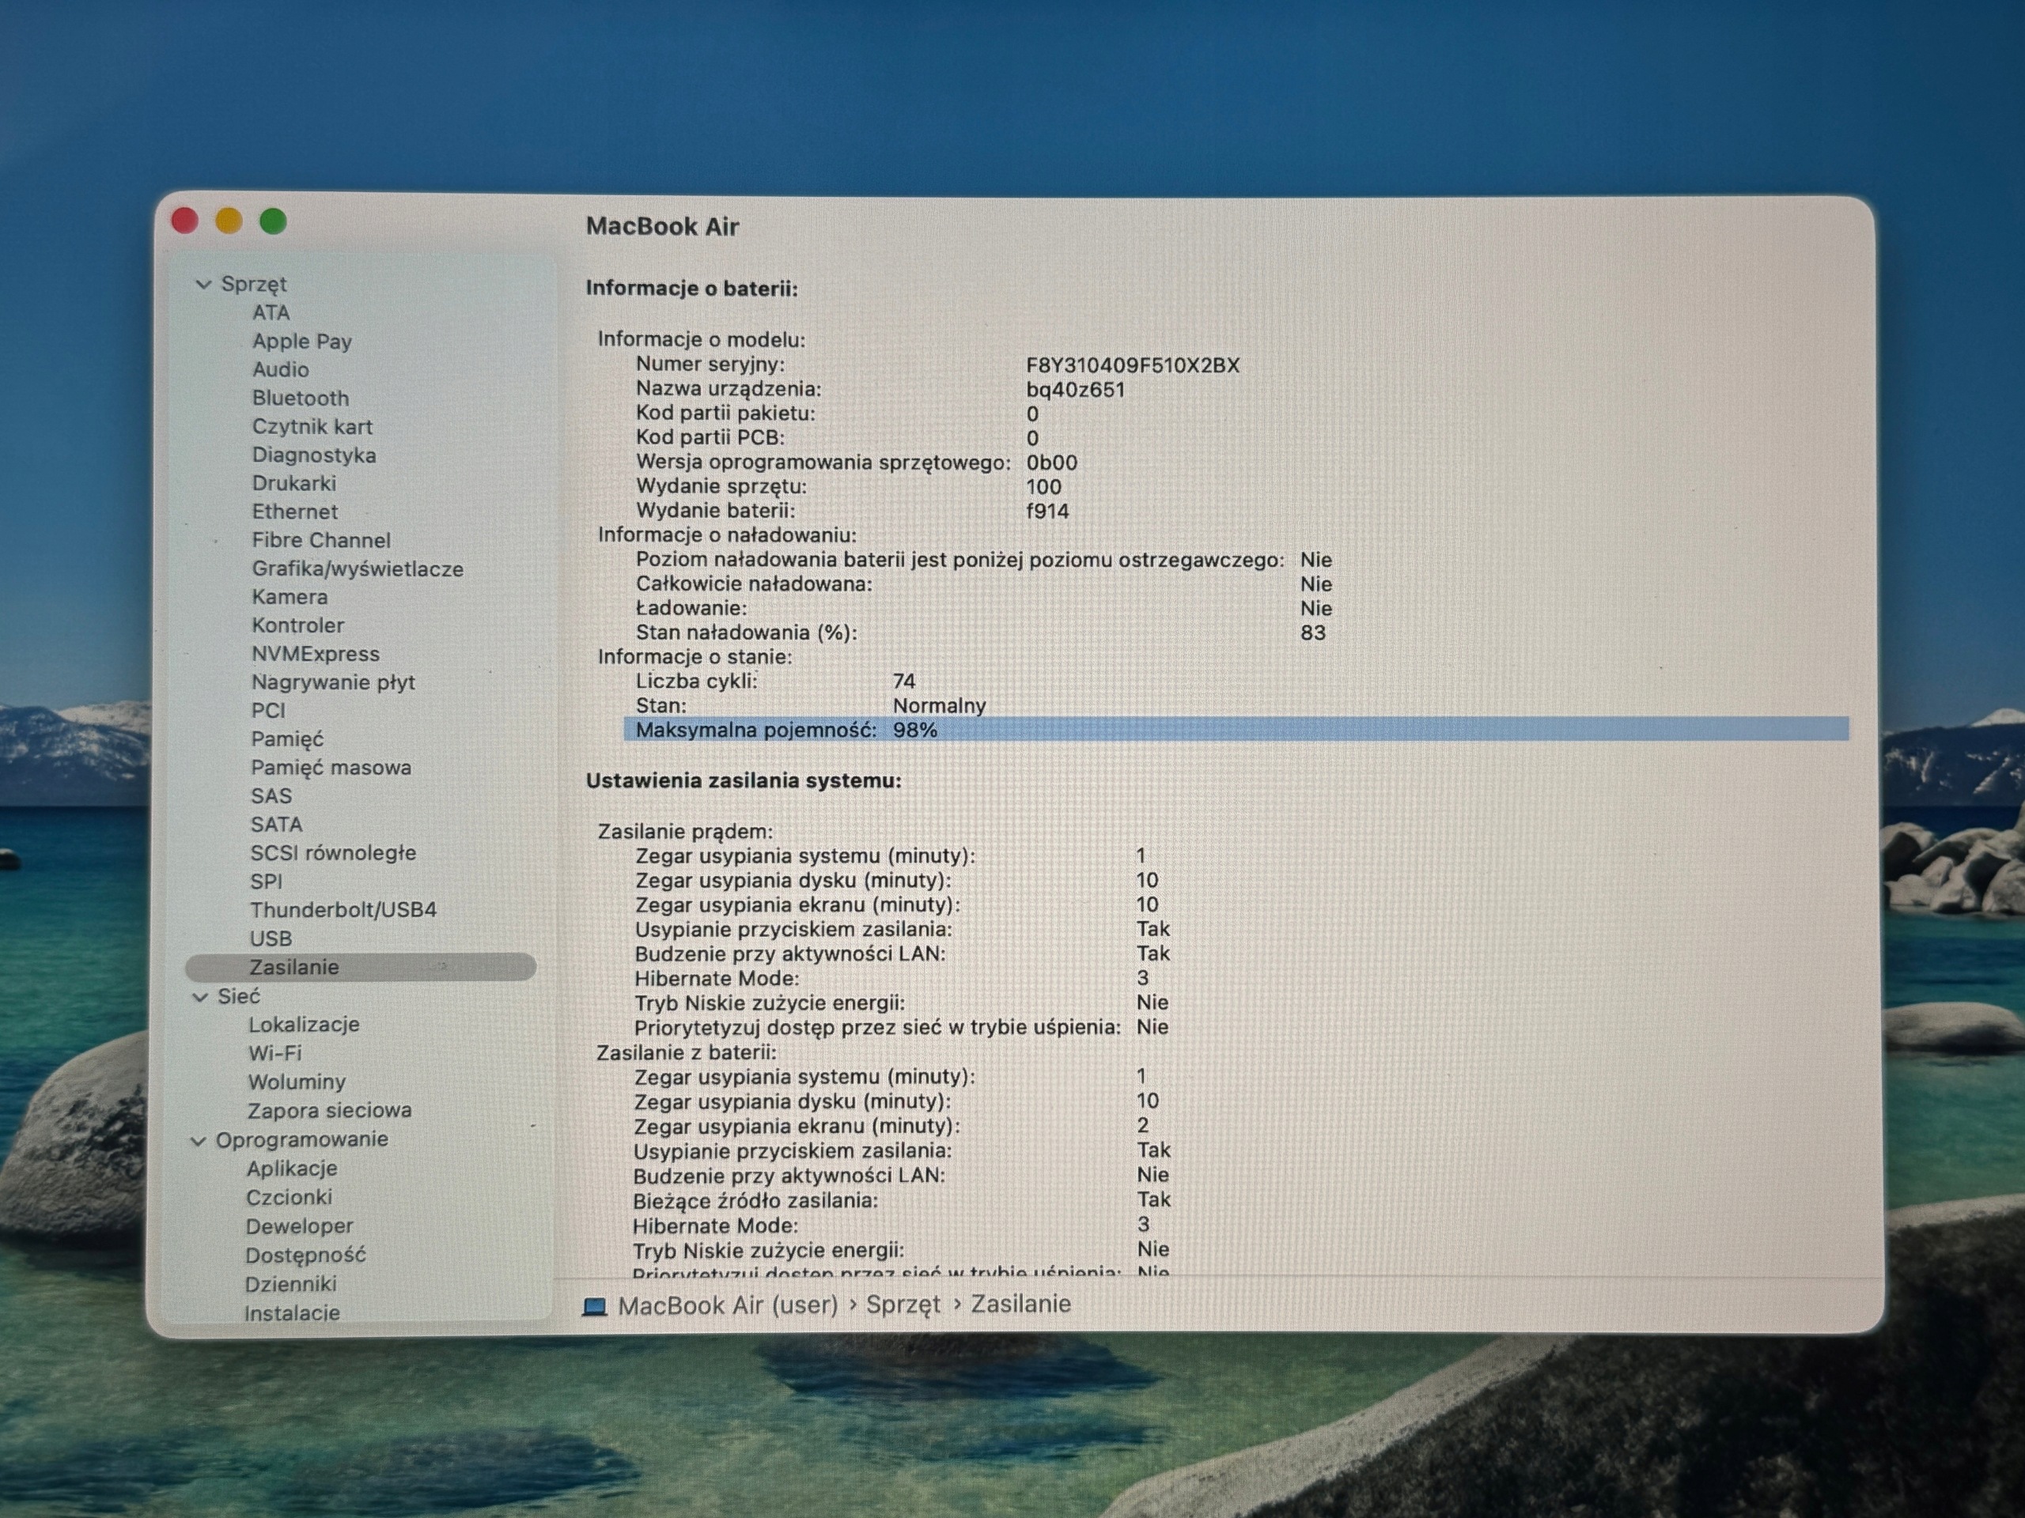2025x1518 pixels.
Task: Click the MacBook Air laptop icon in path bar
Action: 595,1306
